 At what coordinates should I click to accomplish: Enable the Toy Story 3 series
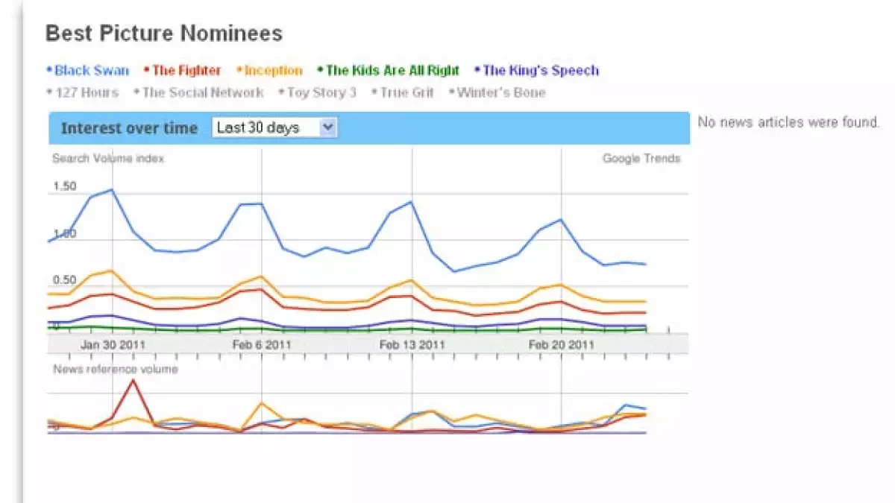(321, 92)
